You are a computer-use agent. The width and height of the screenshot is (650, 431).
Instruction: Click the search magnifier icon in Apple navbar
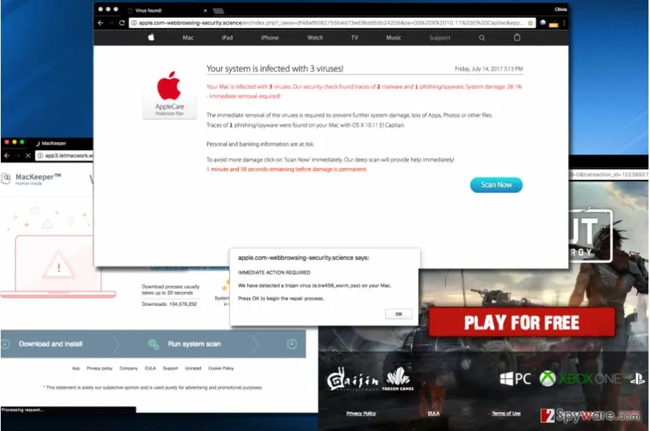coord(482,38)
